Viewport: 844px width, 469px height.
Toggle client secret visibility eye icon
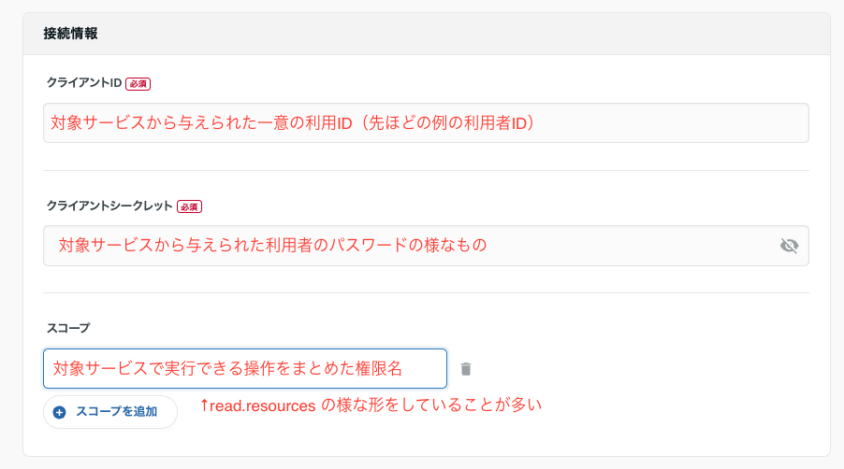(789, 246)
